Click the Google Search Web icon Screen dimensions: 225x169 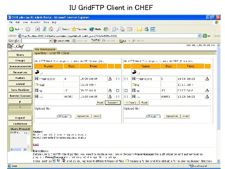55,41
